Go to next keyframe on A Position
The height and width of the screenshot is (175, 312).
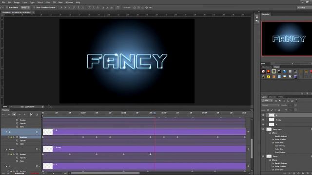pos(14,137)
